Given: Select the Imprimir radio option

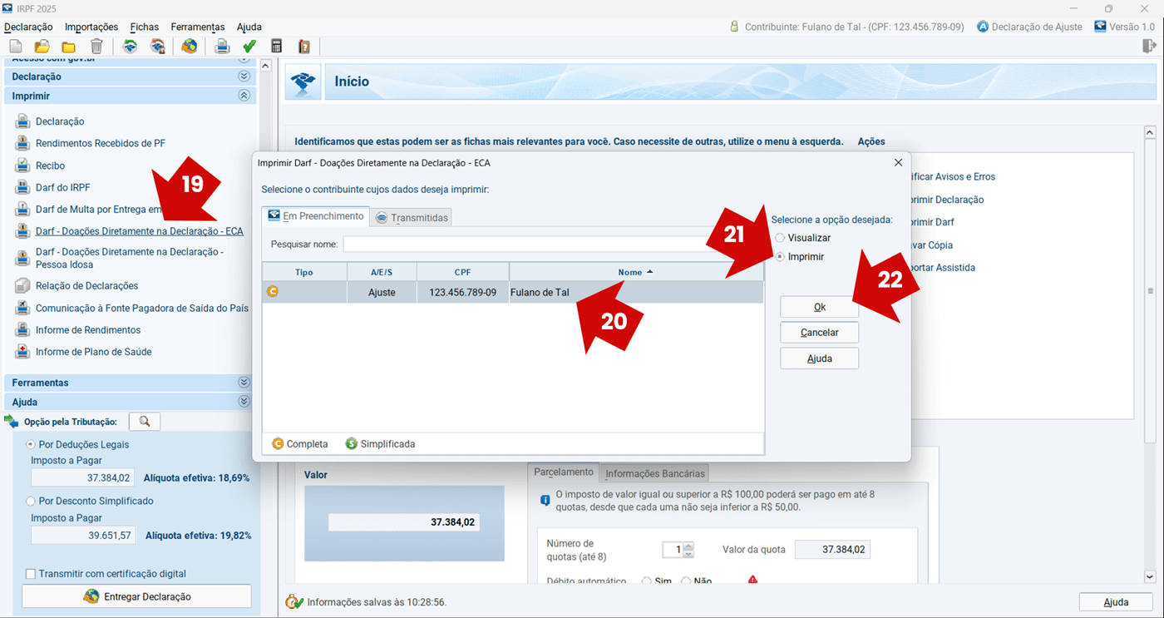Looking at the screenshot, I should [780, 257].
